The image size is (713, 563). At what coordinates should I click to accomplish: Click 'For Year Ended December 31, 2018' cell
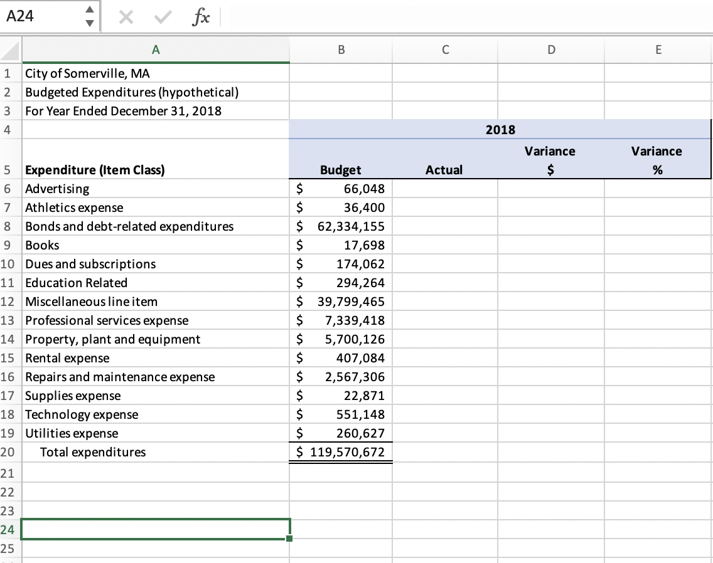click(156, 111)
